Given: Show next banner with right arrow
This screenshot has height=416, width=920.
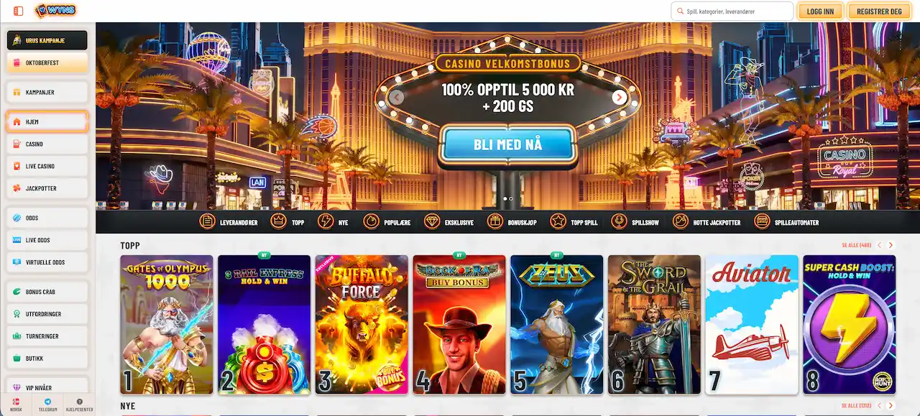Looking at the screenshot, I should coord(620,97).
